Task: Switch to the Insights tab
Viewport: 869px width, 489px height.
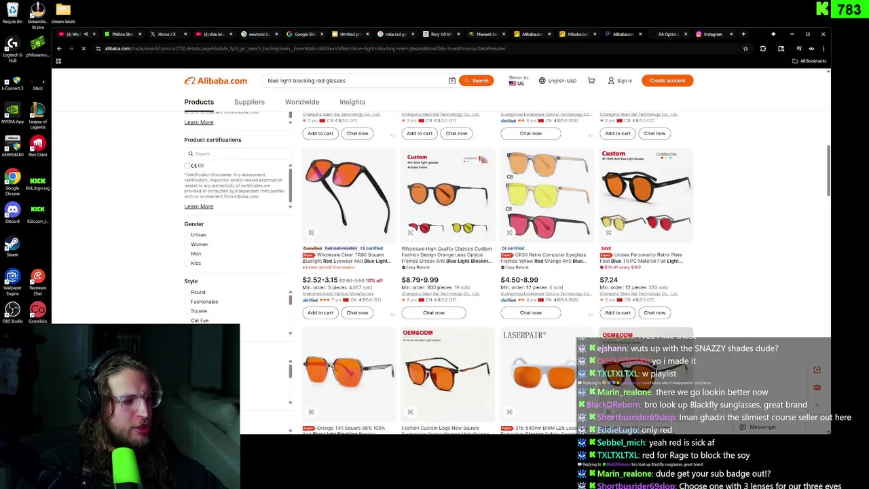Action: [x=352, y=102]
